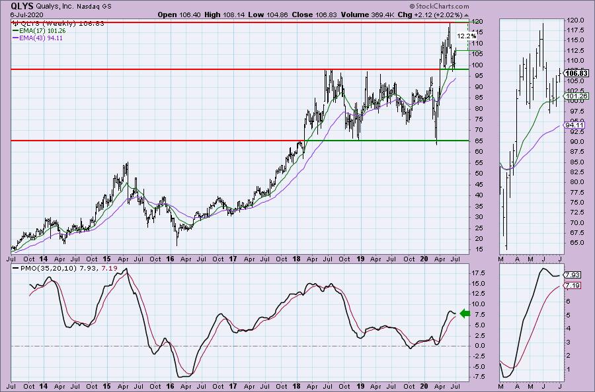Click the 120 label on main price axis
Image resolution: width=595 pixels, height=392 pixels.
click(x=477, y=22)
